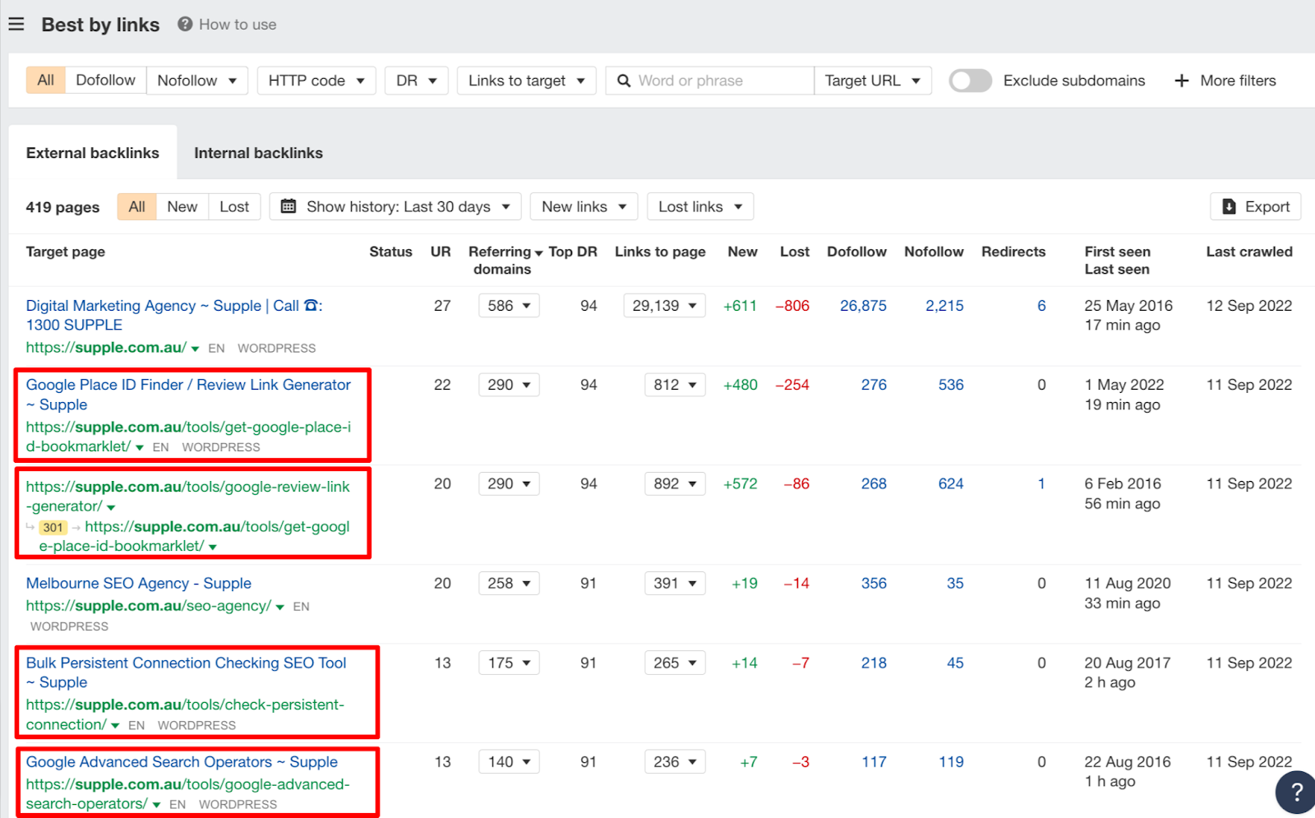Expand the 586 referring domains dropdown
This screenshot has height=818, width=1315.
tap(509, 306)
